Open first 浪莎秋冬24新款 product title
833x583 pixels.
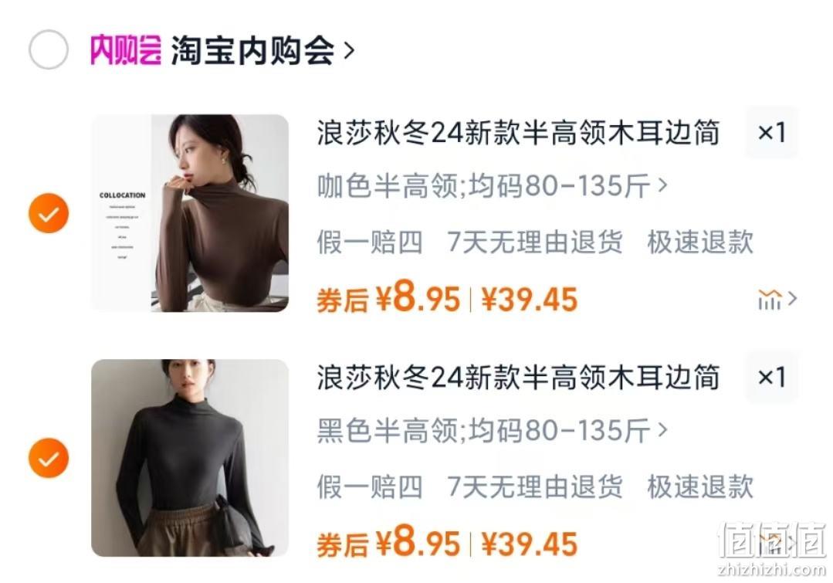click(x=519, y=132)
